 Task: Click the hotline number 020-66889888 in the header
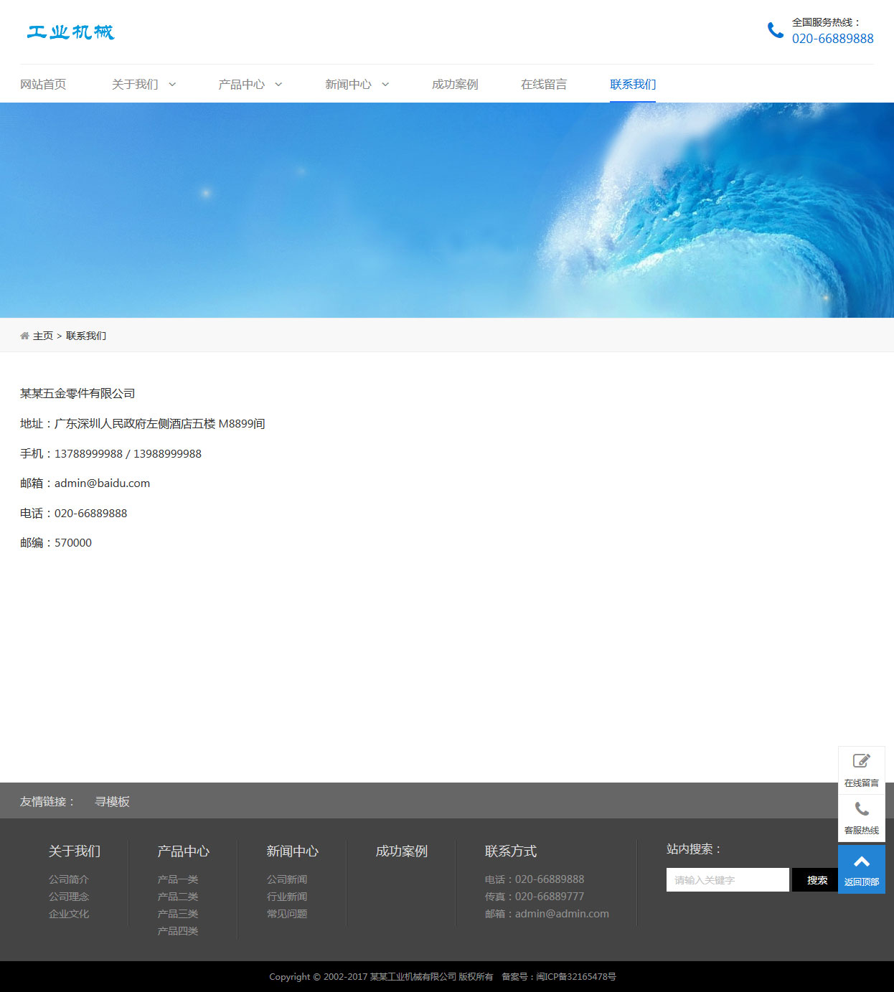pos(832,39)
